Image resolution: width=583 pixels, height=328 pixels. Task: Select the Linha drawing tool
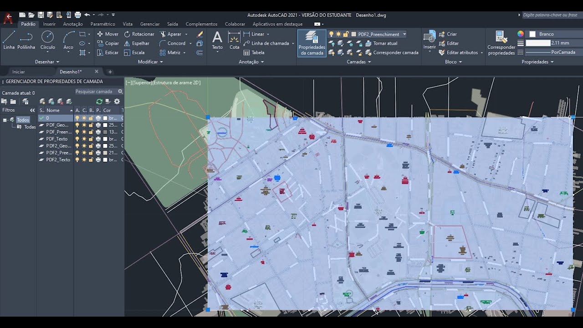9,41
